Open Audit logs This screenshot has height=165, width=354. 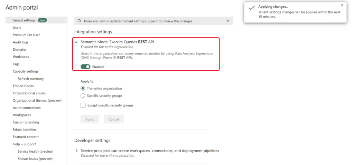tap(20, 42)
